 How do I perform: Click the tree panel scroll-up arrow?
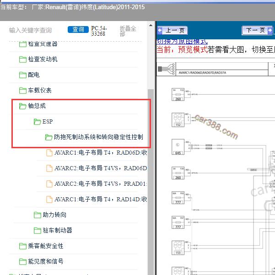click(x=151, y=26)
